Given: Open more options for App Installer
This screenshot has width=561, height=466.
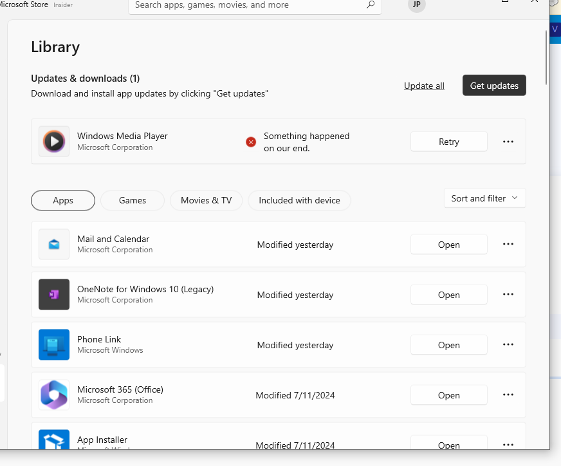Looking at the screenshot, I should (x=508, y=445).
